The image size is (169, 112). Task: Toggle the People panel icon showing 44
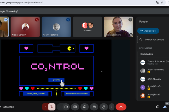pyautogui.click(x=165, y=107)
